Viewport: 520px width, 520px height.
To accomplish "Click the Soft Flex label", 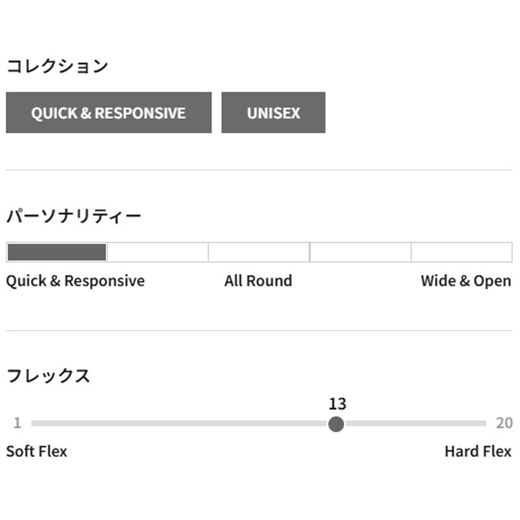I will coord(37,451).
